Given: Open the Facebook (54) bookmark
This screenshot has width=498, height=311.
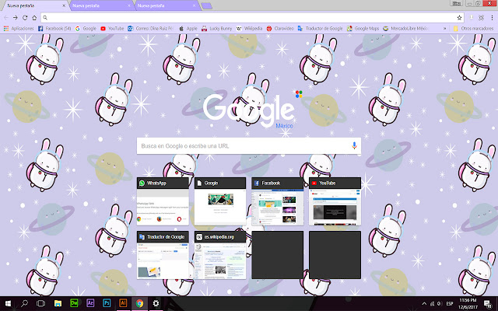Looking at the screenshot, I should coord(54,28).
